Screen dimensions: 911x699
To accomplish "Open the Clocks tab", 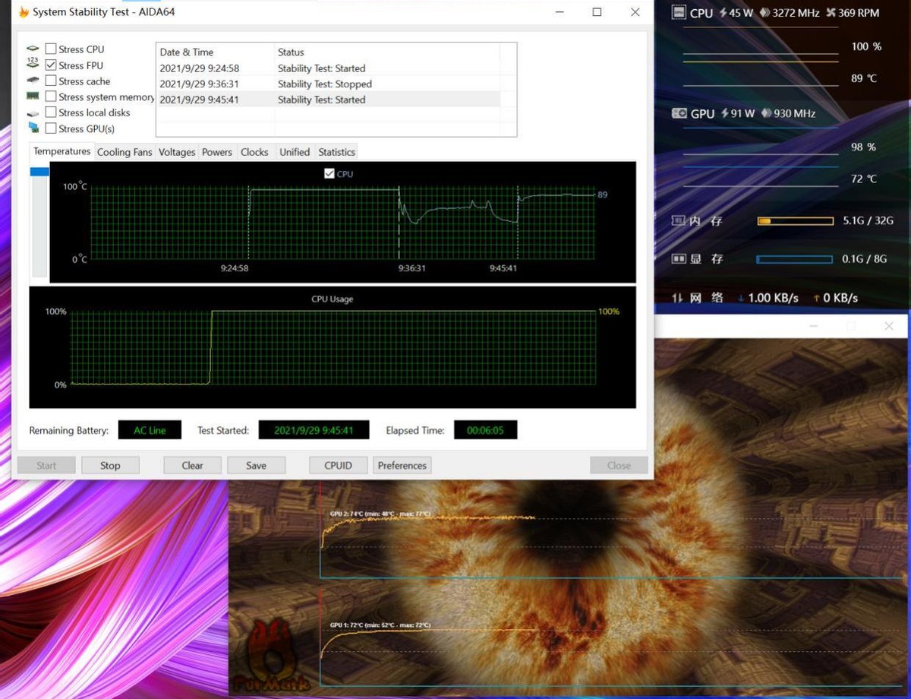I will pos(254,152).
